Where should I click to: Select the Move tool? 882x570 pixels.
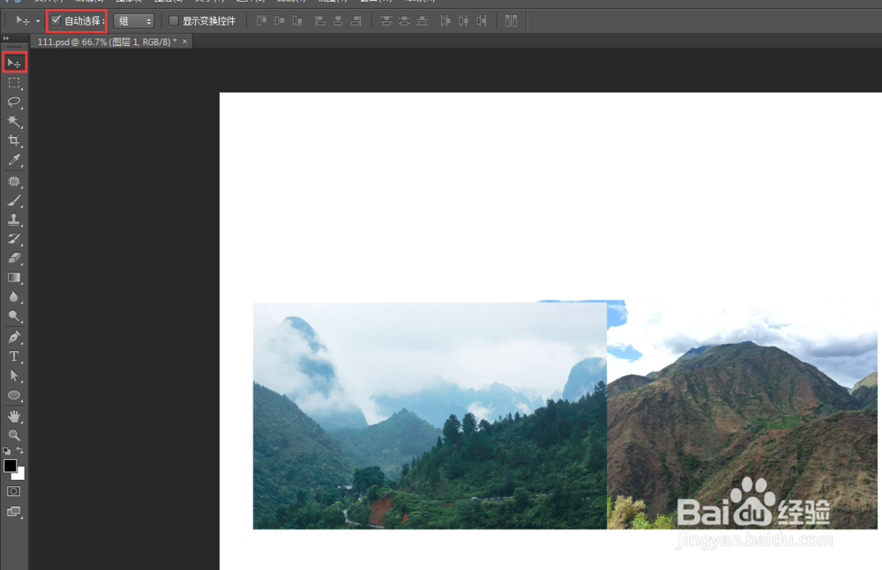[13, 63]
